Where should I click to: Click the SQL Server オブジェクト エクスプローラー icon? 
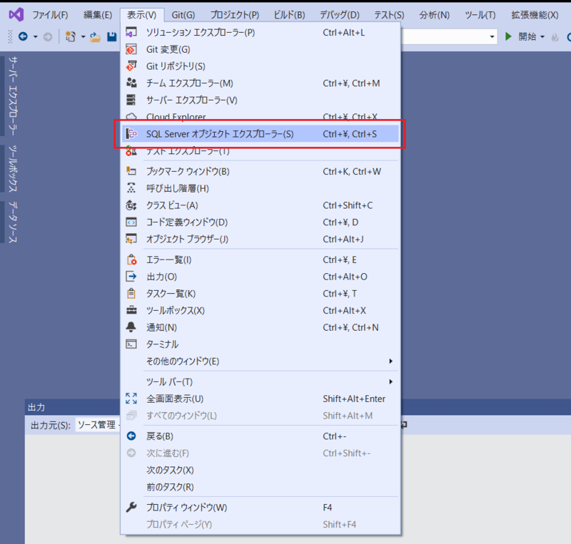(x=131, y=134)
